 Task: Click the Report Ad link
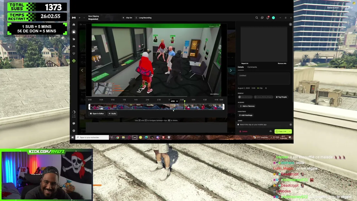pyautogui.click(x=245, y=63)
